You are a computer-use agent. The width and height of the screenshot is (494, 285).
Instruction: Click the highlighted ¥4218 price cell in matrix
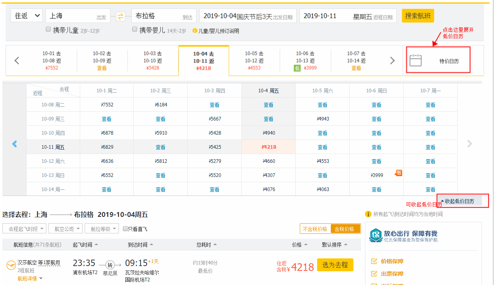tap(268, 147)
